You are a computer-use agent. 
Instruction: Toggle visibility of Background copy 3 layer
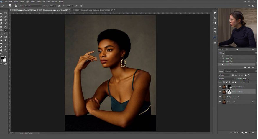tap(220, 97)
